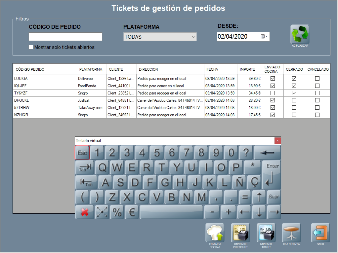338x253 pixels.
Task: Click the Código de Pedido text field
Action: click(x=65, y=37)
